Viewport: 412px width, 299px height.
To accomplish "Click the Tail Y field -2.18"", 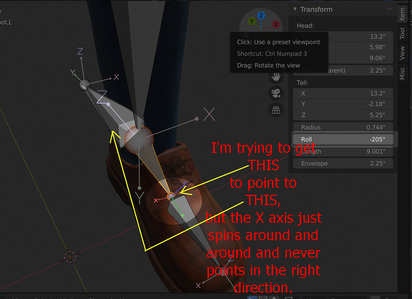I will tap(343, 104).
